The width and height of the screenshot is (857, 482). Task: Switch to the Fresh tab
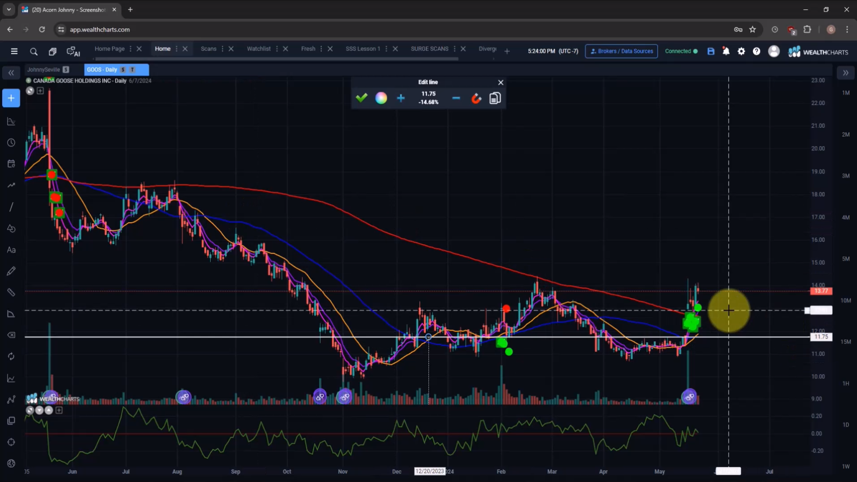pyautogui.click(x=308, y=49)
